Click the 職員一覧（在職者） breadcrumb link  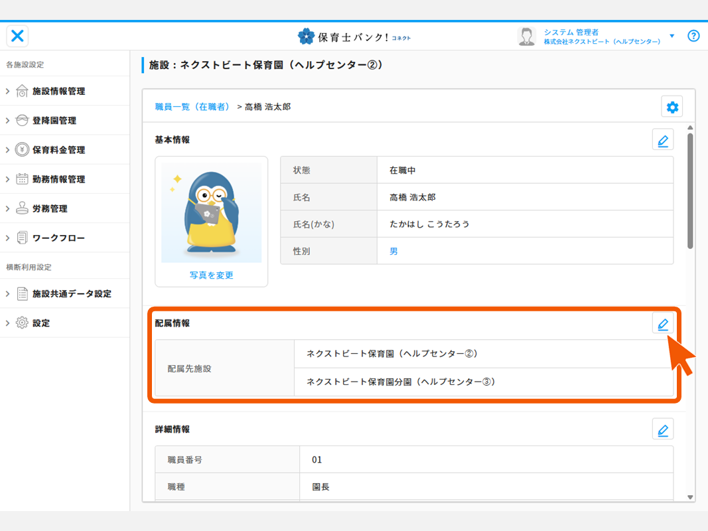[192, 106]
